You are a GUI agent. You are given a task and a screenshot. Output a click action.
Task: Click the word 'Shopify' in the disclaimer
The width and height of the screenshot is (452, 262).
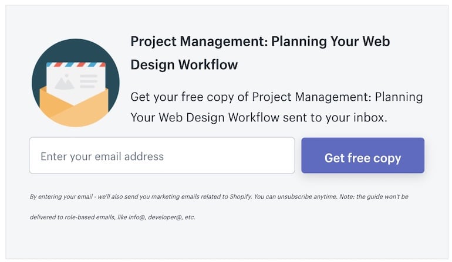(239, 197)
